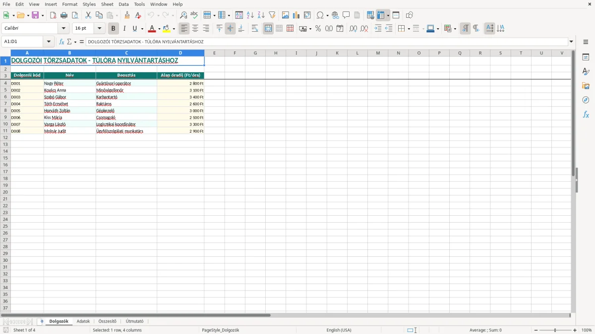The image size is (595, 334).
Task: Expand the Name Box dropdown
Action: point(49,42)
